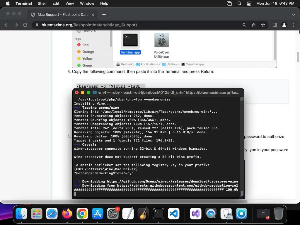This screenshot has width=300, height=225.
Task: Open the Apple menu
Action: pyautogui.click(x=8, y=4)
